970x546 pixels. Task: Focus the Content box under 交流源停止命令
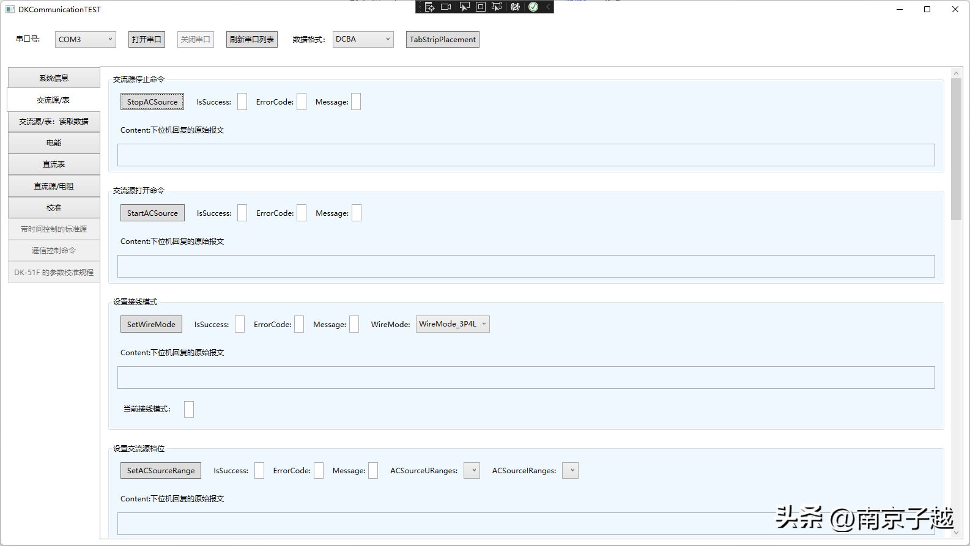point(526,155)
